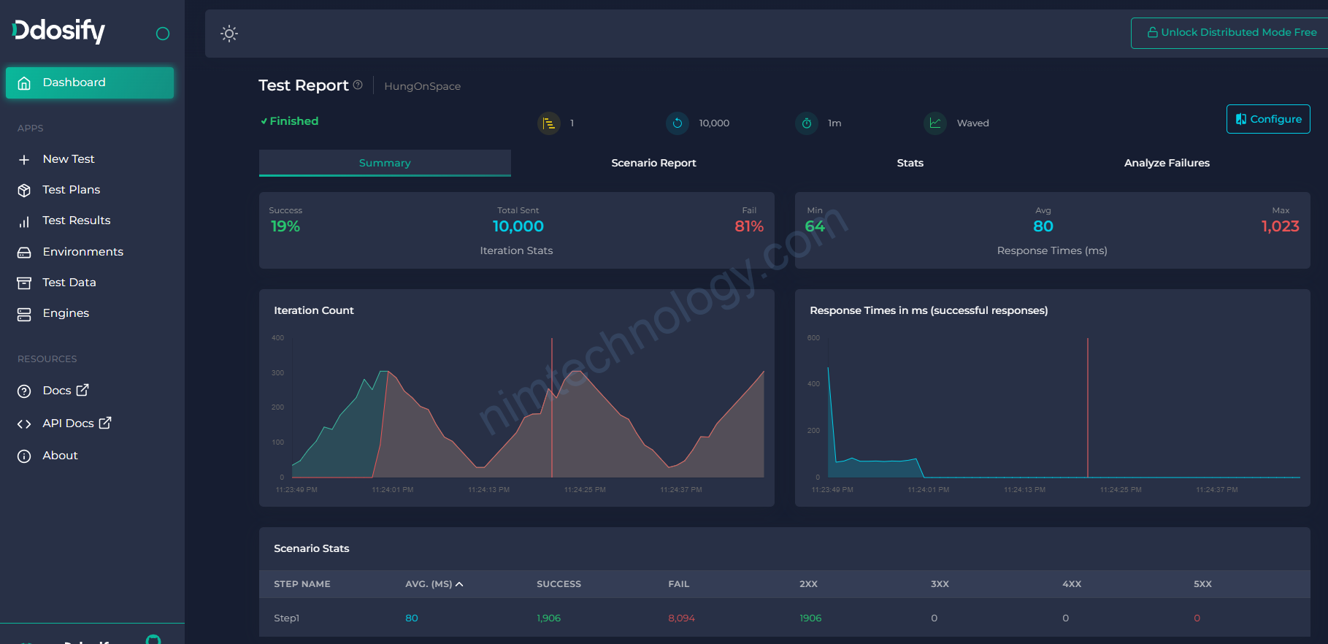
Task: Click the iteration count clock icon
Action: click(x=677, y=123)
